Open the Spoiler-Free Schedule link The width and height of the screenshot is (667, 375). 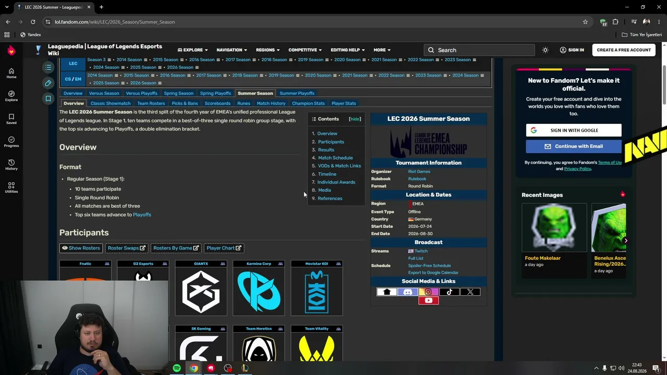429,266
